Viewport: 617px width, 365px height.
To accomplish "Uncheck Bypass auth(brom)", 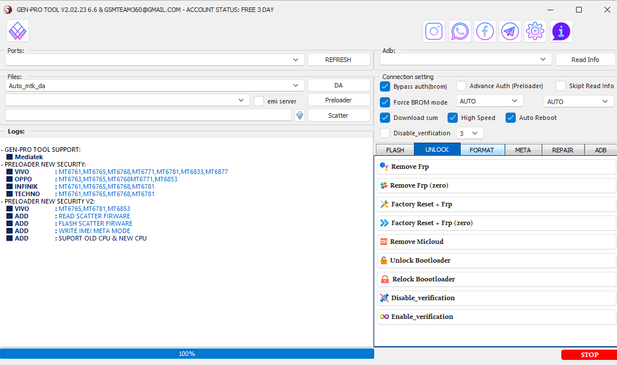I will 385,86.
